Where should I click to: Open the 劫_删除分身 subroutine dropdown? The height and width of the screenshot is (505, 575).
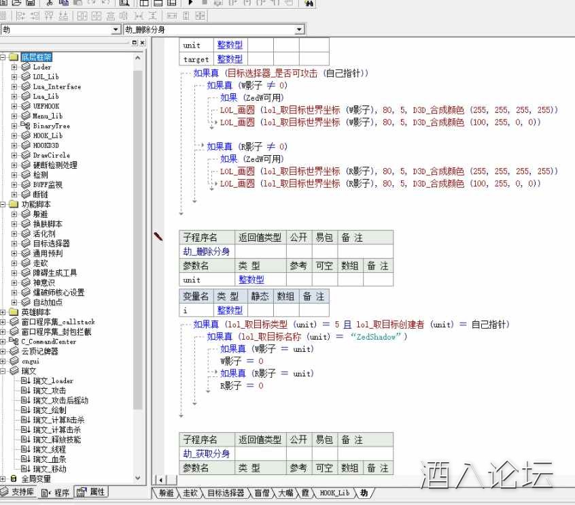(x=300, y=30)
